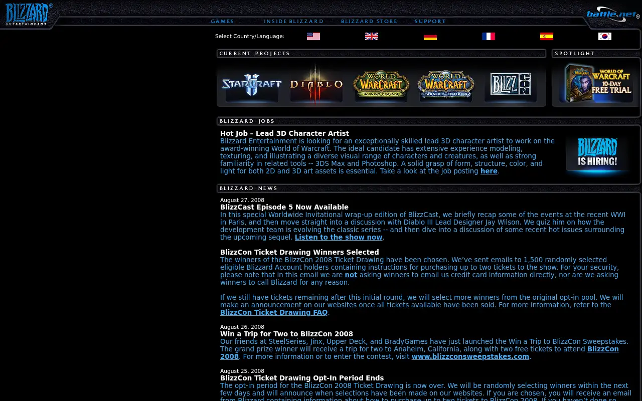Open the 'BlizzCon 2008' link
Screen dimensions: 642x401
pos(603,349)
